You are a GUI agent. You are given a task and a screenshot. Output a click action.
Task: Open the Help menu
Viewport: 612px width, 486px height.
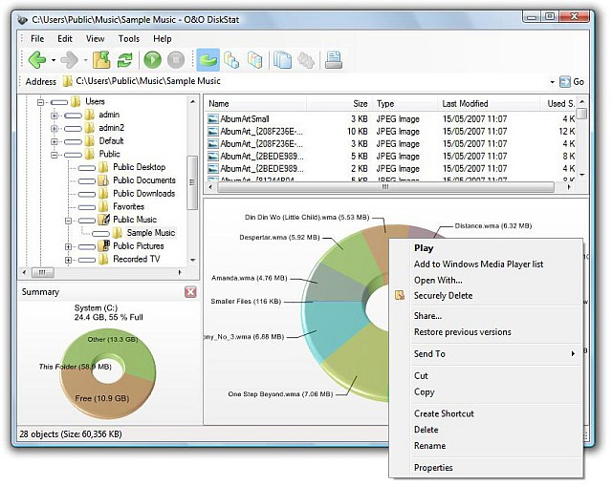click(162, 38)
